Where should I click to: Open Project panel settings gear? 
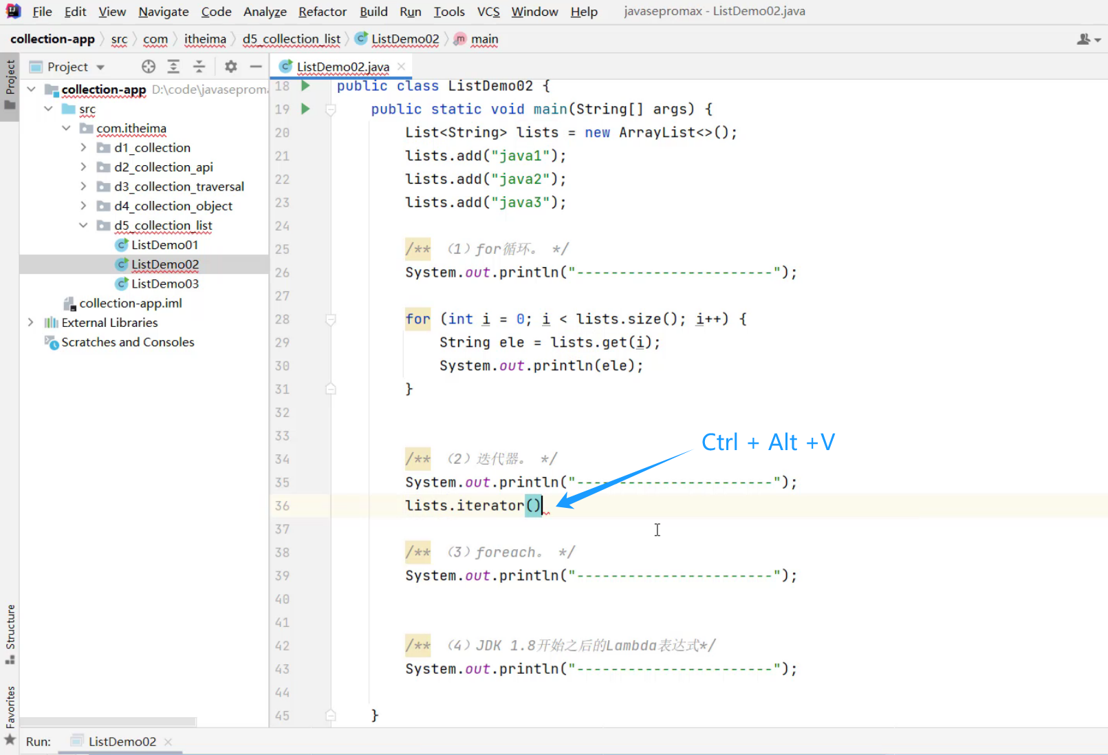[231, 67]
